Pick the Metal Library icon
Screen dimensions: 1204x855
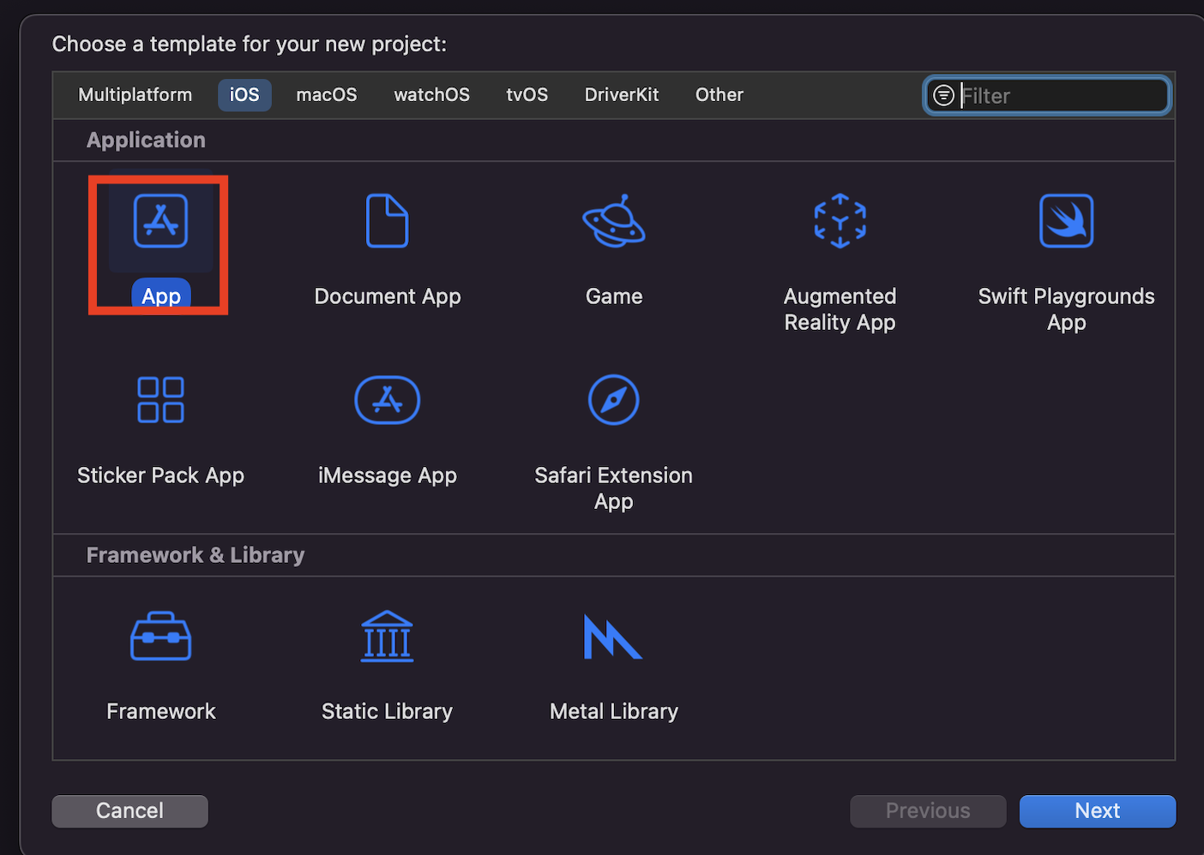[x=612, y=637]
